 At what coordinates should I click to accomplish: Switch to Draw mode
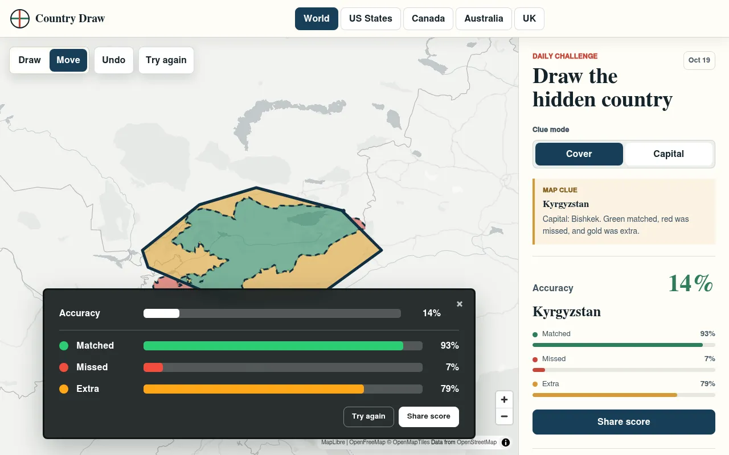click(30, 60)
